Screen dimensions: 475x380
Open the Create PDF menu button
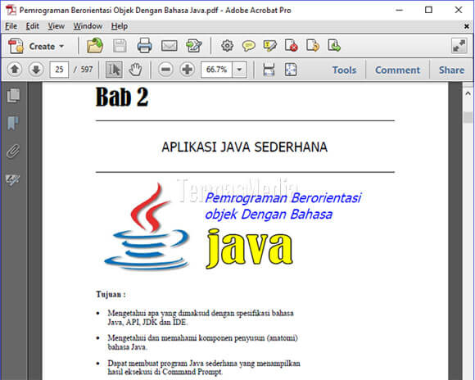point(36,47)
